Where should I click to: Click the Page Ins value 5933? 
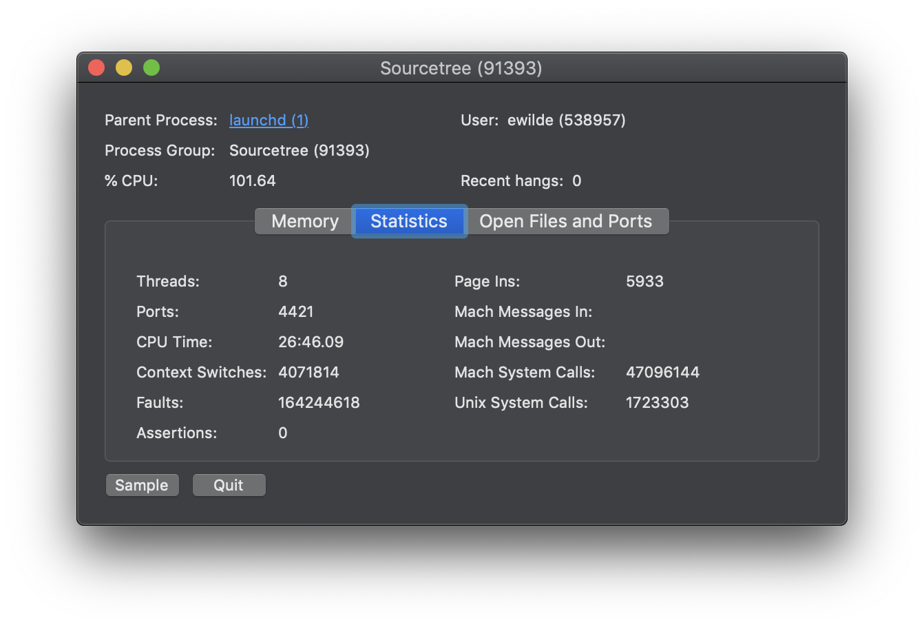(x=644, y=281)
